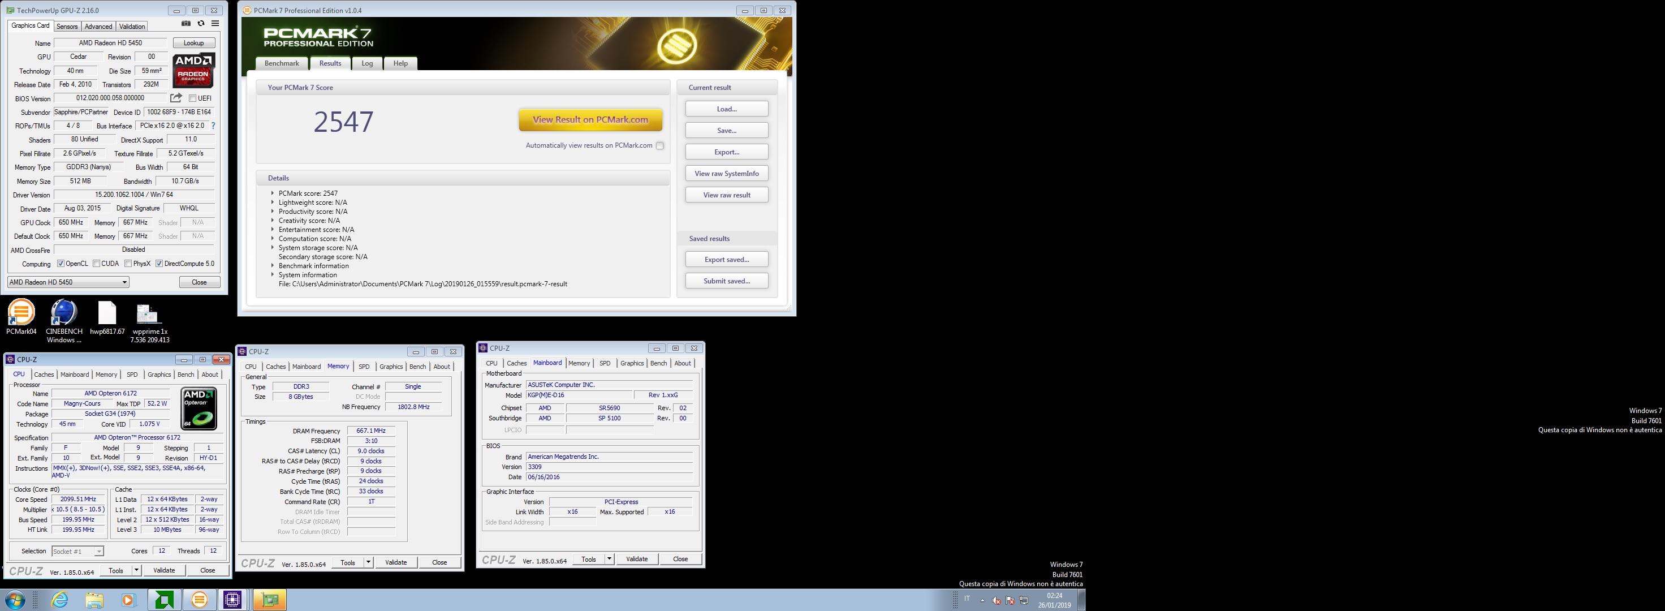The image size is (1665, 611).
Task: Launch Internet Explorer from the taskbar
Action: [60, 600]
